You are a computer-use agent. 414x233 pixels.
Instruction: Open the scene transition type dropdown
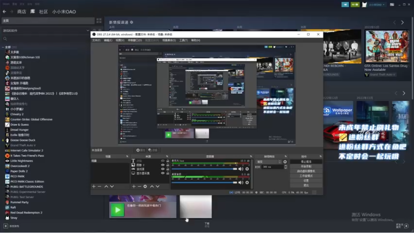click(x=269, y=162)
